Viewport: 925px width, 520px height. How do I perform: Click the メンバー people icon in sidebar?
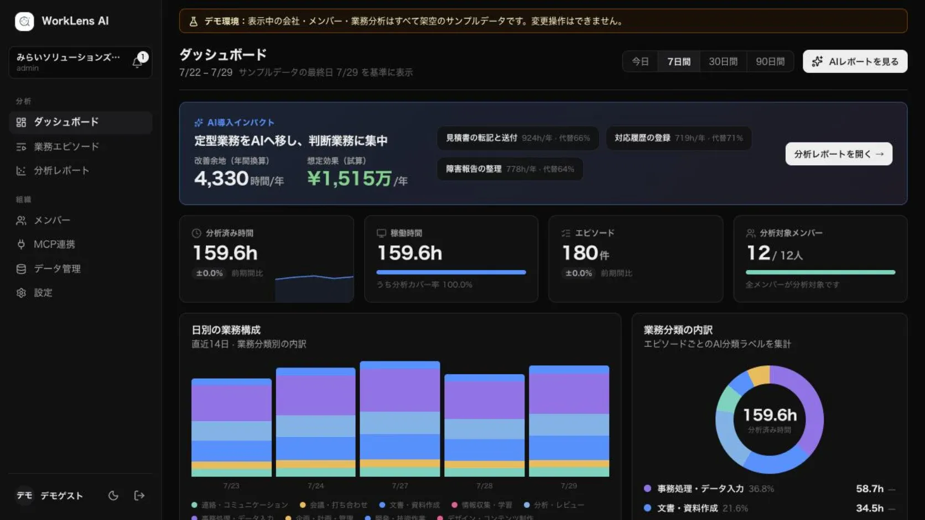21,220
